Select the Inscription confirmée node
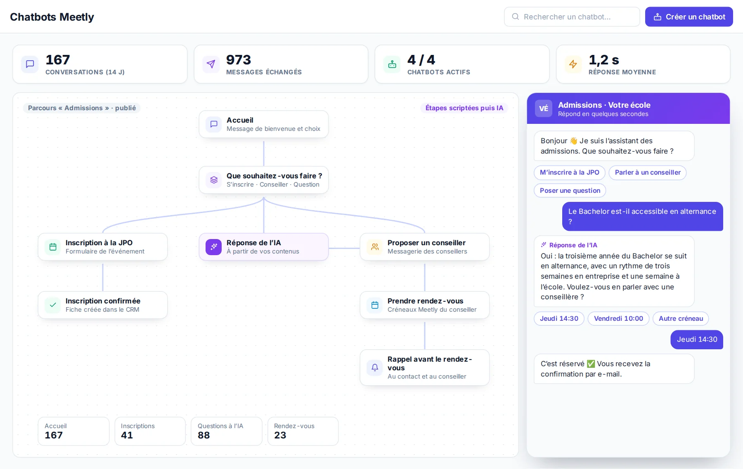Viewport: 743px width, 469px height. [103, 305]
